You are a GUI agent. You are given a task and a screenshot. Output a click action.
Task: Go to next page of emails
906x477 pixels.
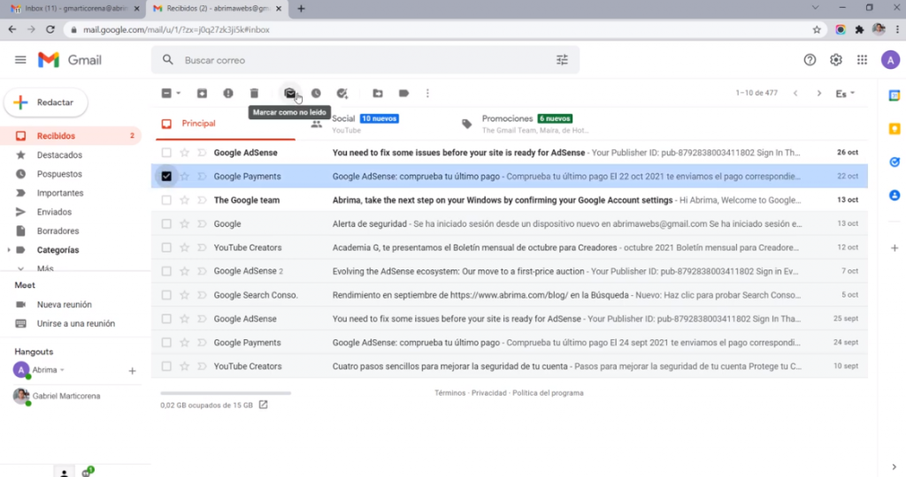coord(818,94)
